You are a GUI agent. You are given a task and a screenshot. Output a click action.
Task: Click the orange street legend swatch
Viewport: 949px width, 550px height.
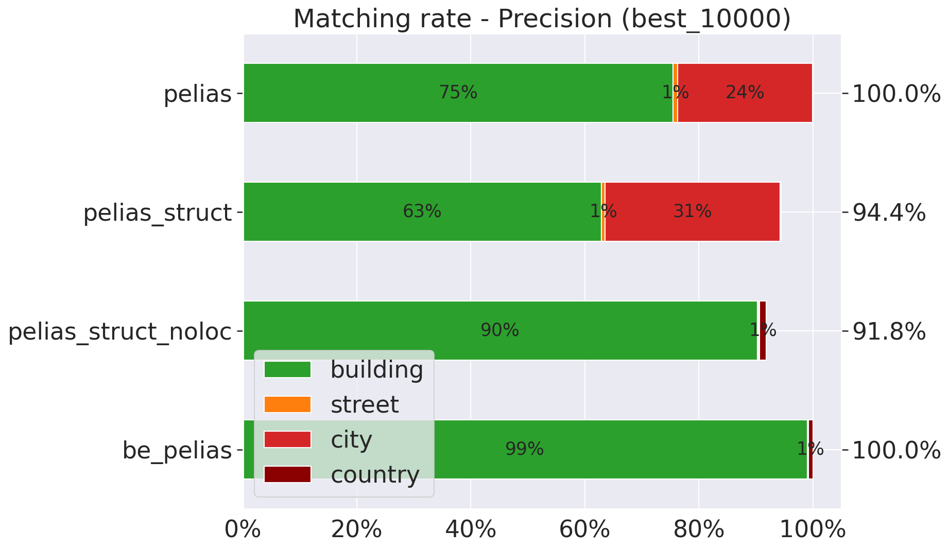point(287,404)
